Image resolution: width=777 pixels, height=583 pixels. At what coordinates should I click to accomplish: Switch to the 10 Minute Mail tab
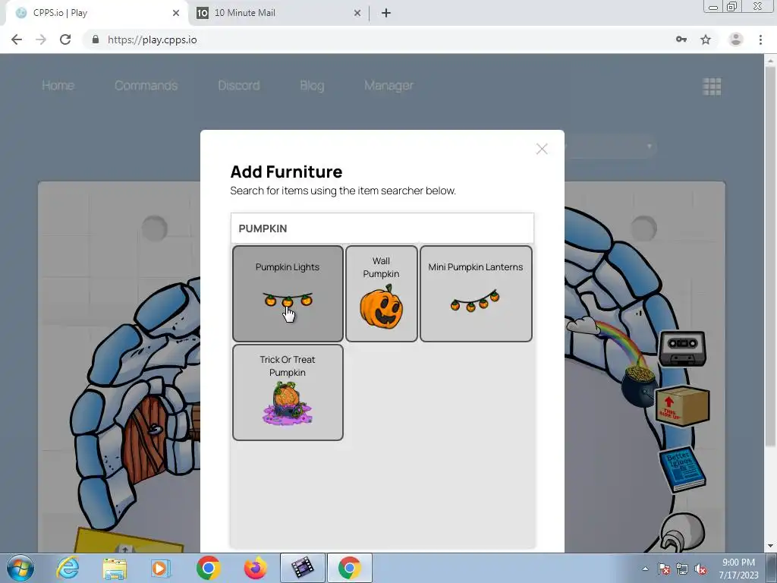click(279, 13)
